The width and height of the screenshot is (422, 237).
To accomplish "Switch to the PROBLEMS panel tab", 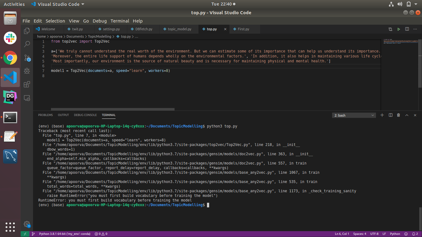I will click(x=45, y=115).
